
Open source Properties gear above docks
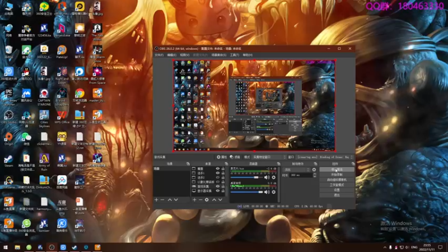[222, 157]
